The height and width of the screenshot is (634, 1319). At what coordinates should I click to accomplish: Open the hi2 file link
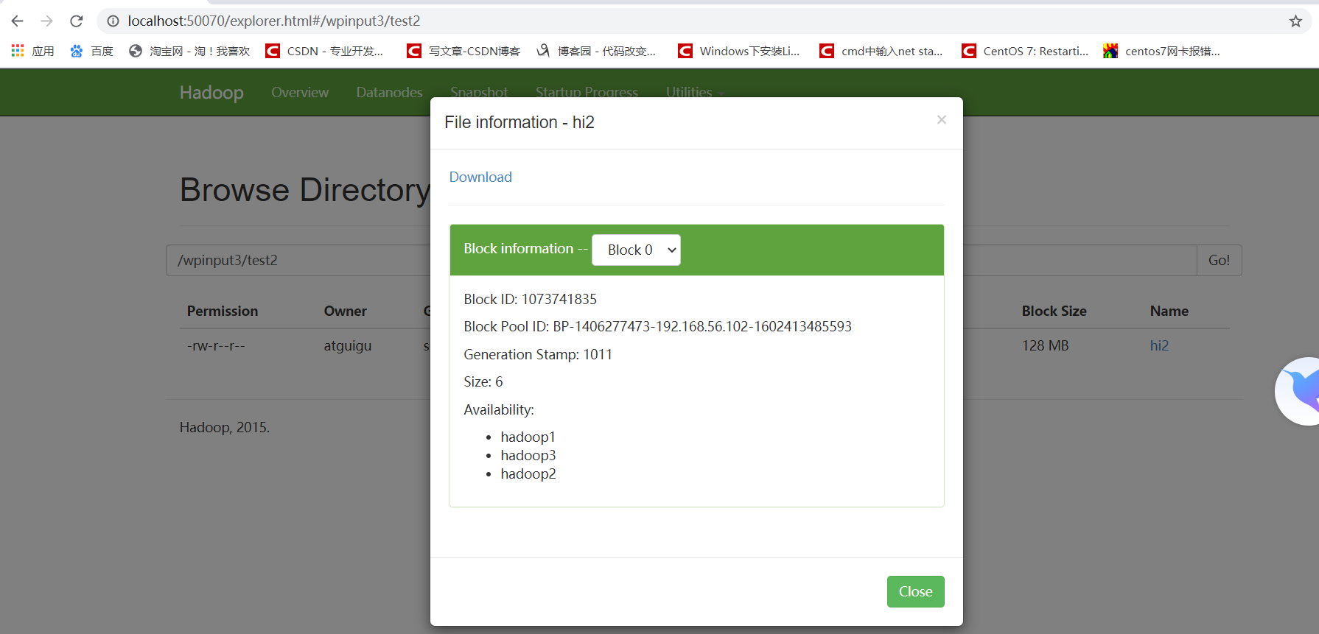(x=1159, y=345)
